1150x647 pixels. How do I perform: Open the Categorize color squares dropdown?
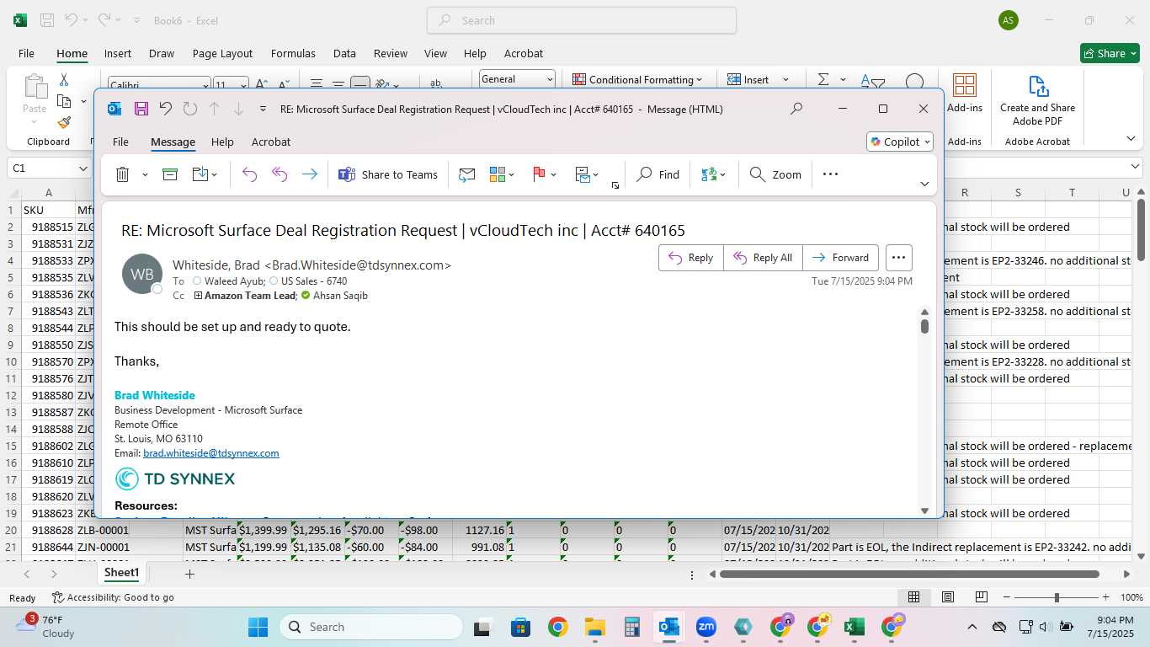pos(502,174)
